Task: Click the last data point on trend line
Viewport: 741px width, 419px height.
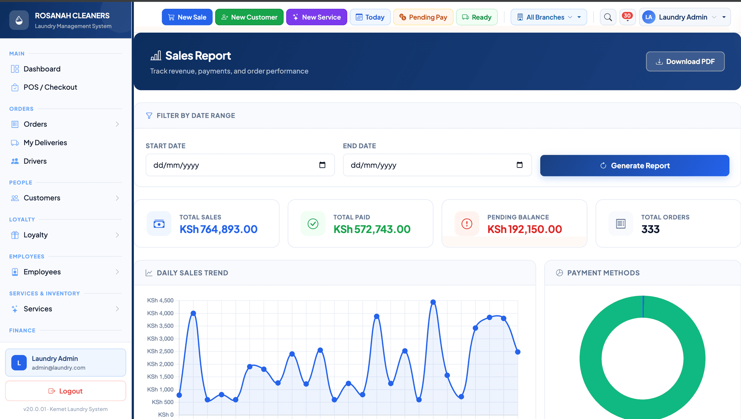Action: coord(518,352)
